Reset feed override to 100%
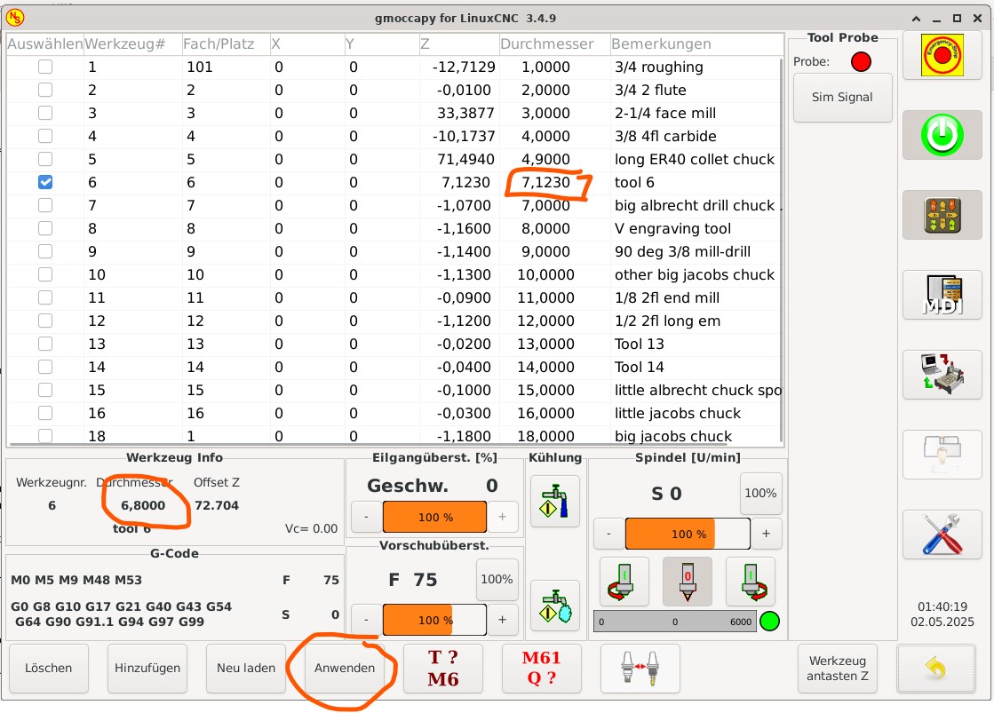 click(x=497, y=579)
